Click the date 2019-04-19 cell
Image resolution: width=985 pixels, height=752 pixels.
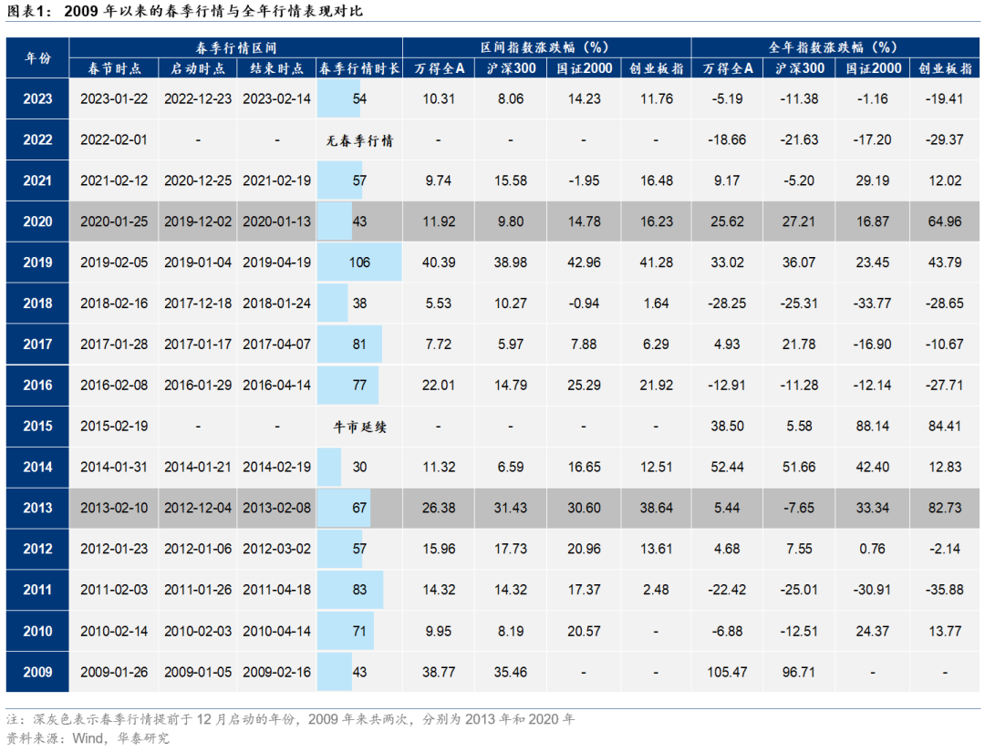click(276, 262)
